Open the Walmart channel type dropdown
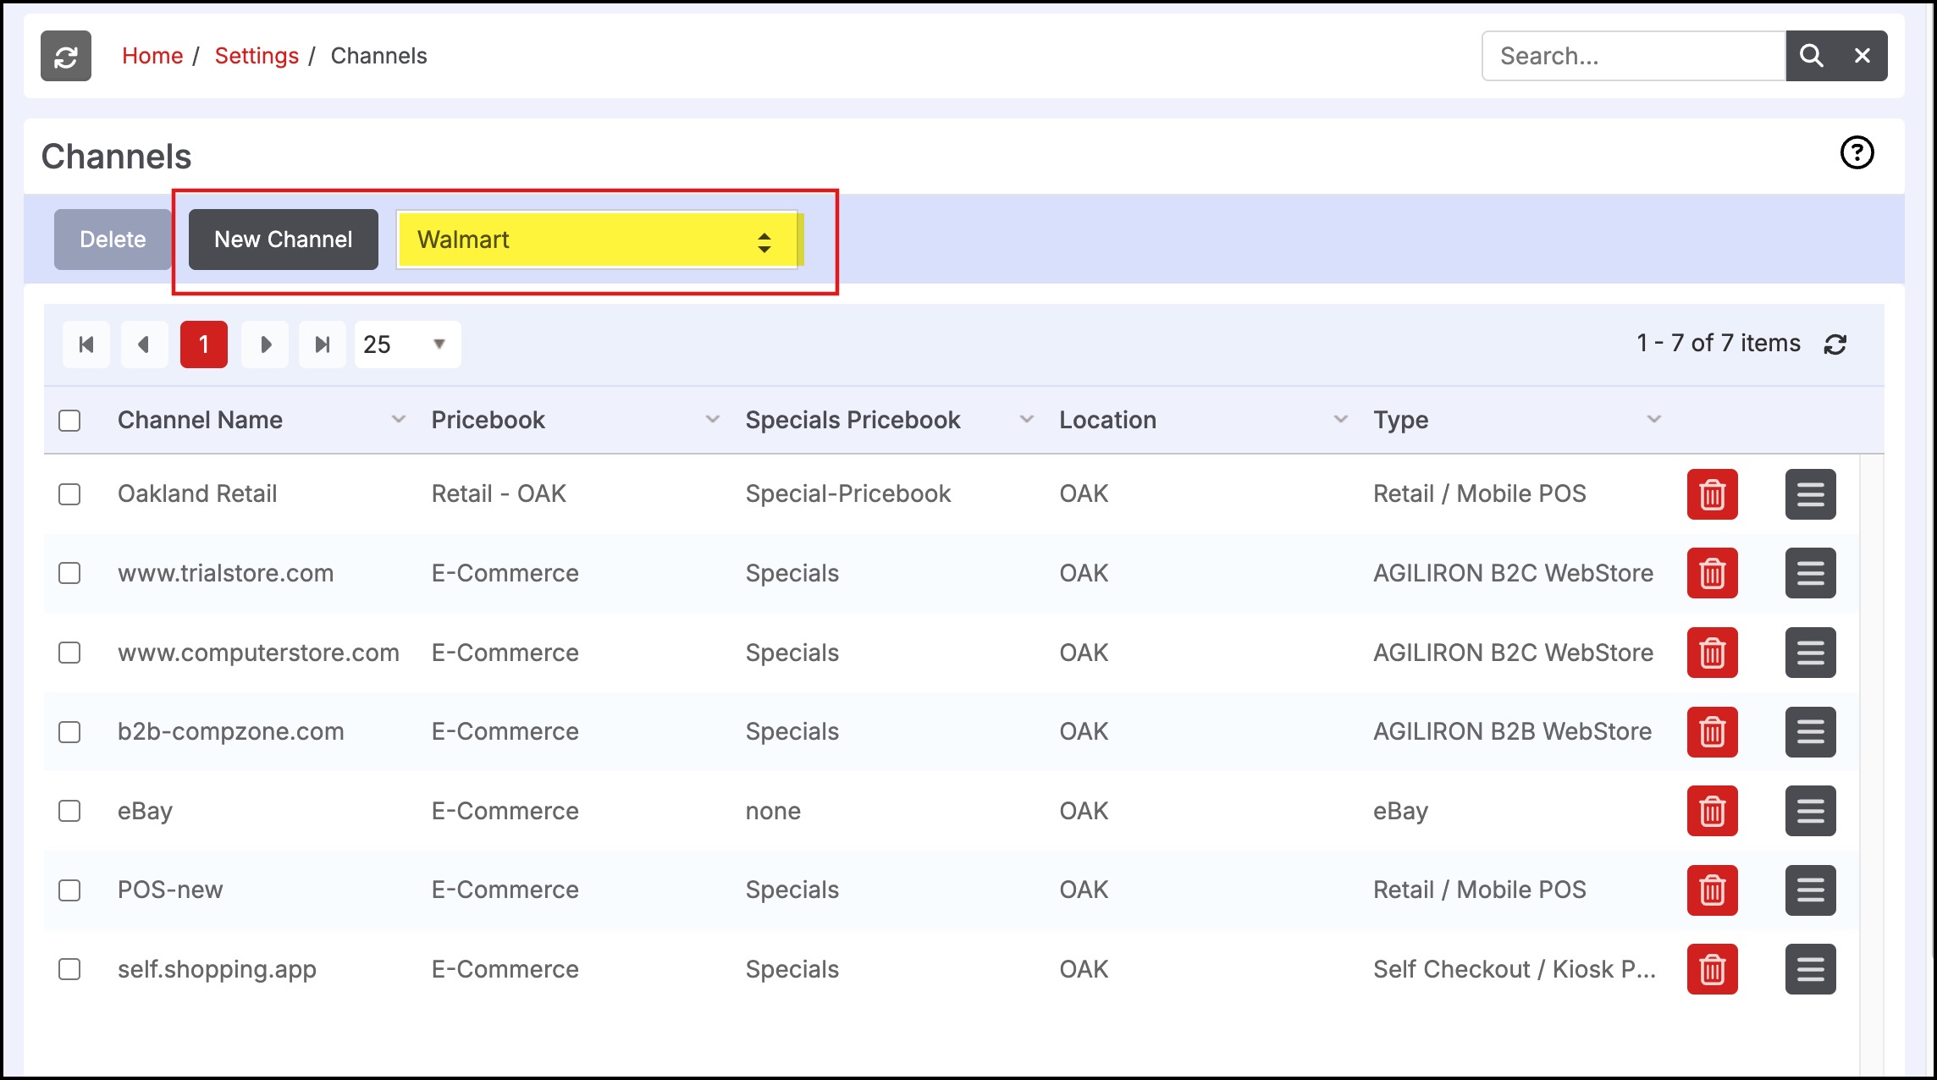Image resolution: width=1937 pixels, height=1080 pixels. point(598,240)
